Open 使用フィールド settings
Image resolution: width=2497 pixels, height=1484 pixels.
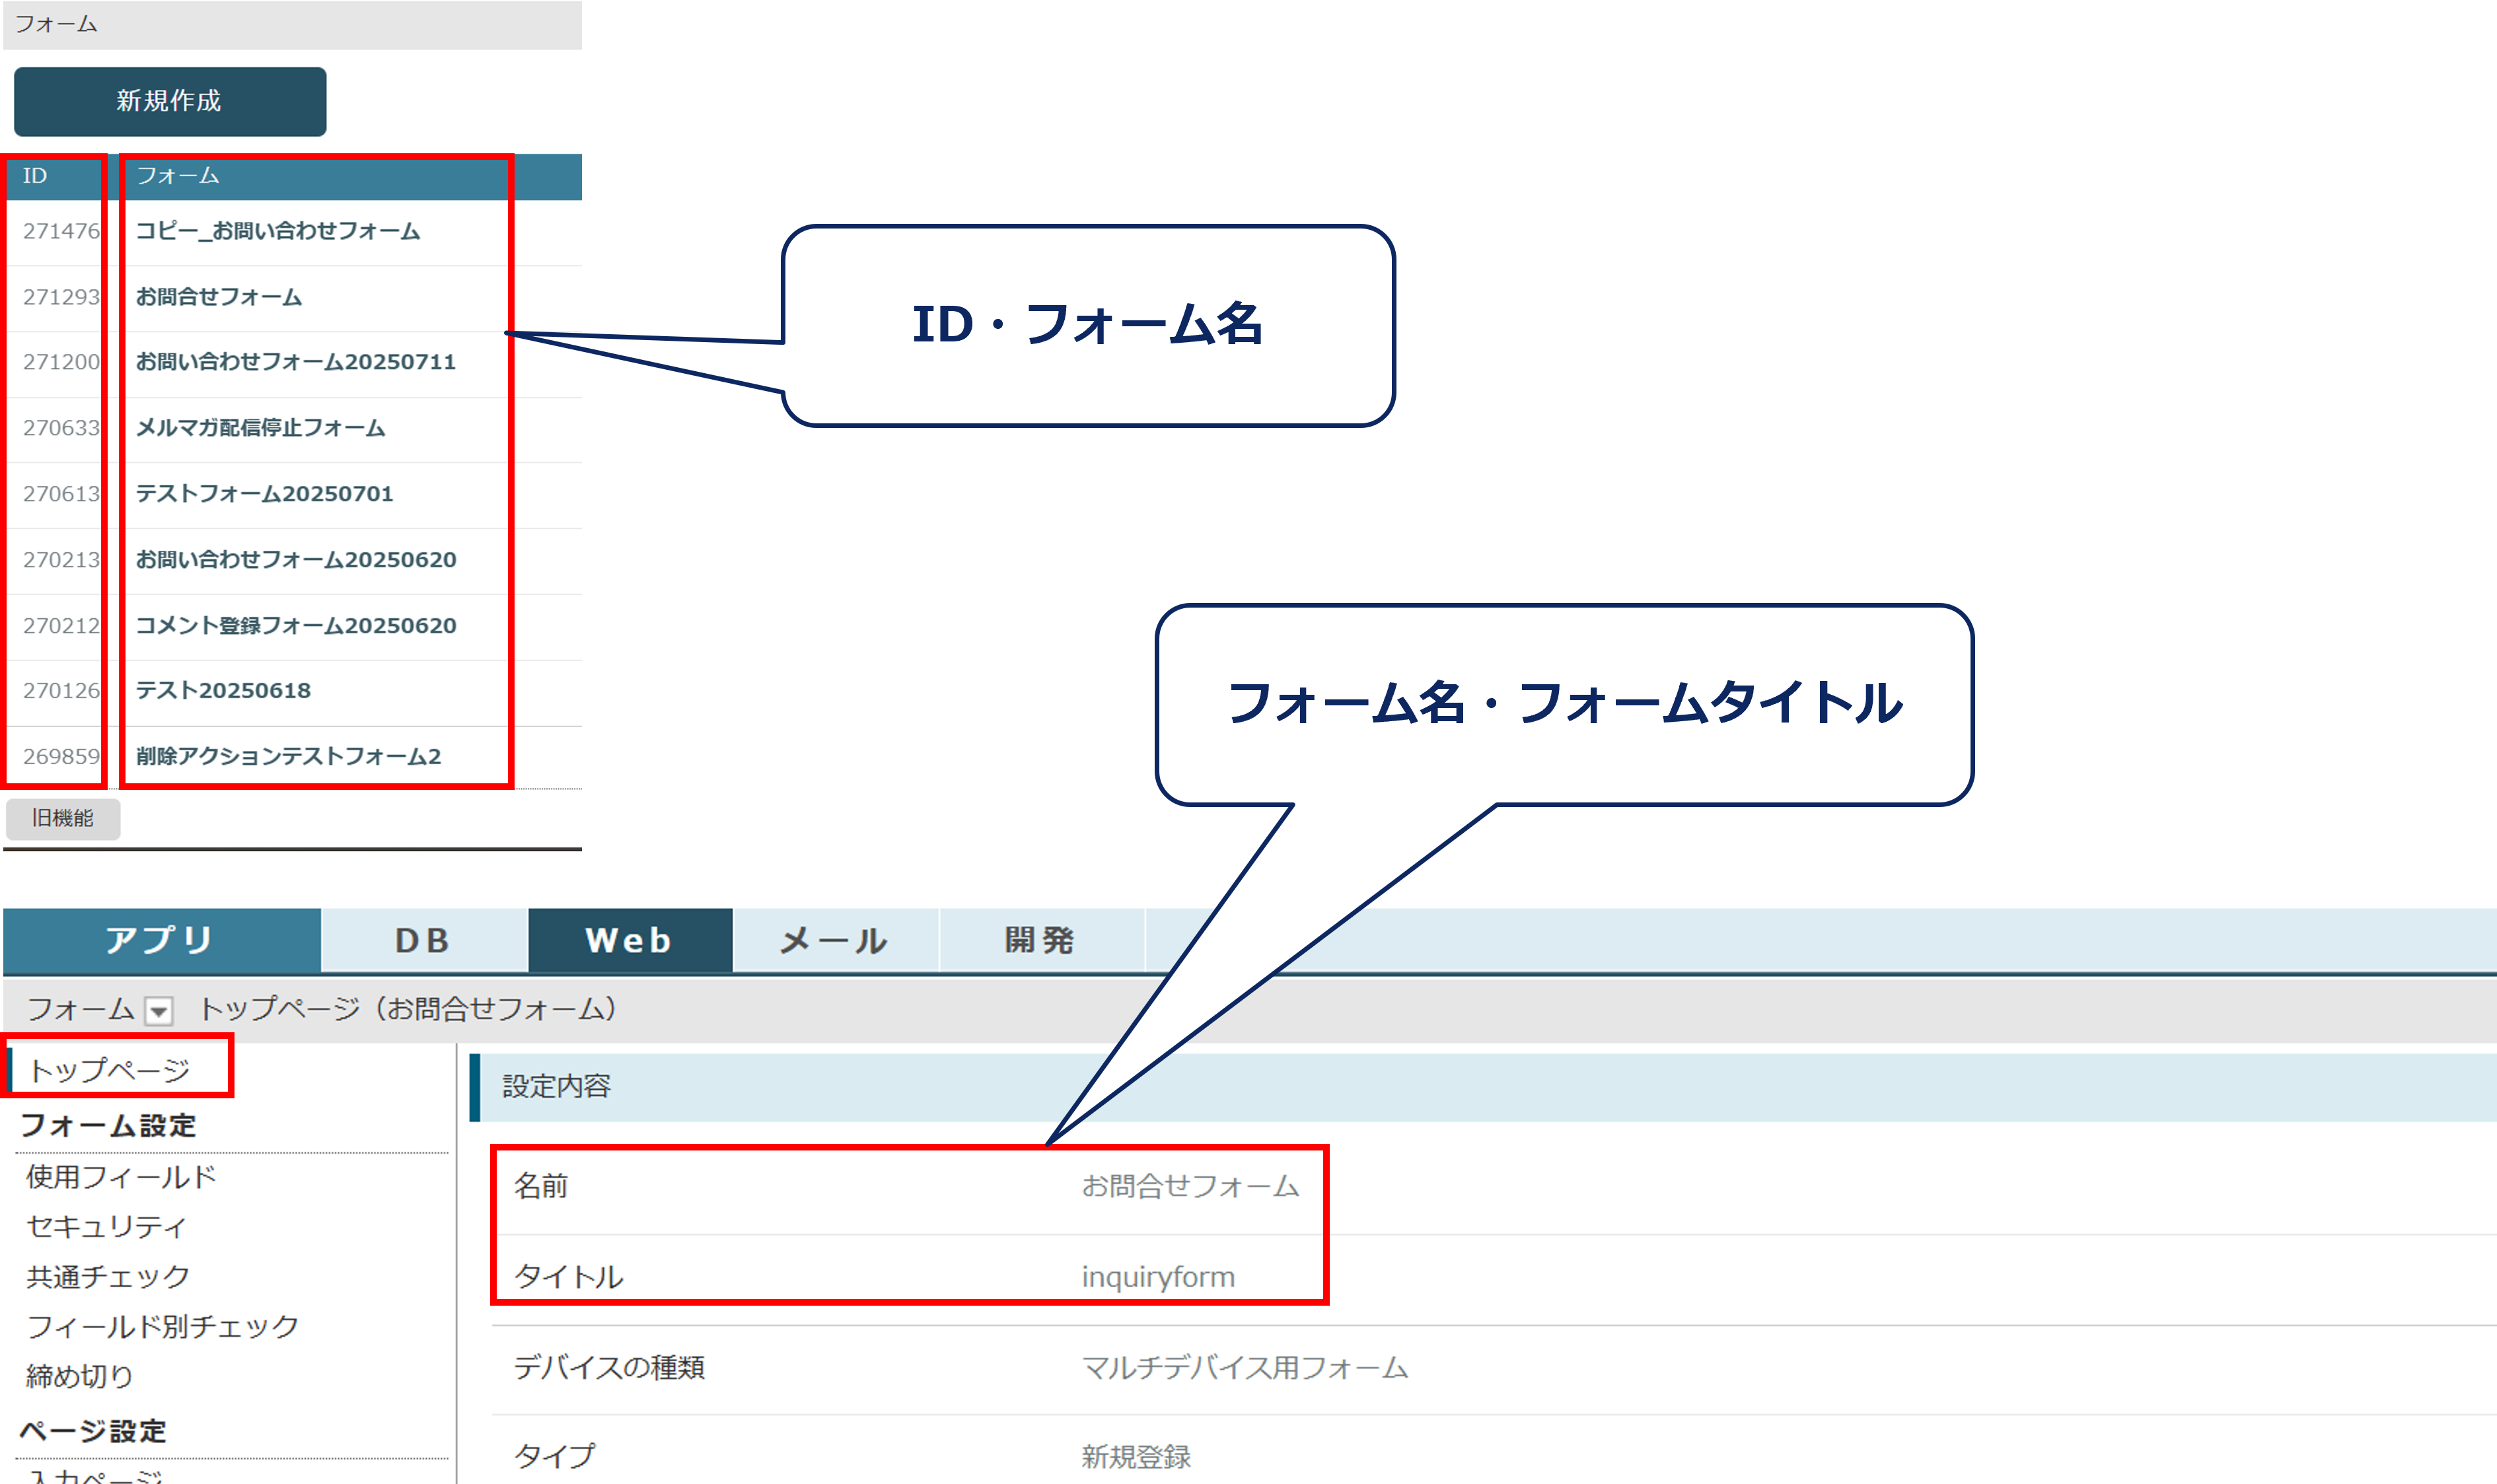coord(122,1177)
